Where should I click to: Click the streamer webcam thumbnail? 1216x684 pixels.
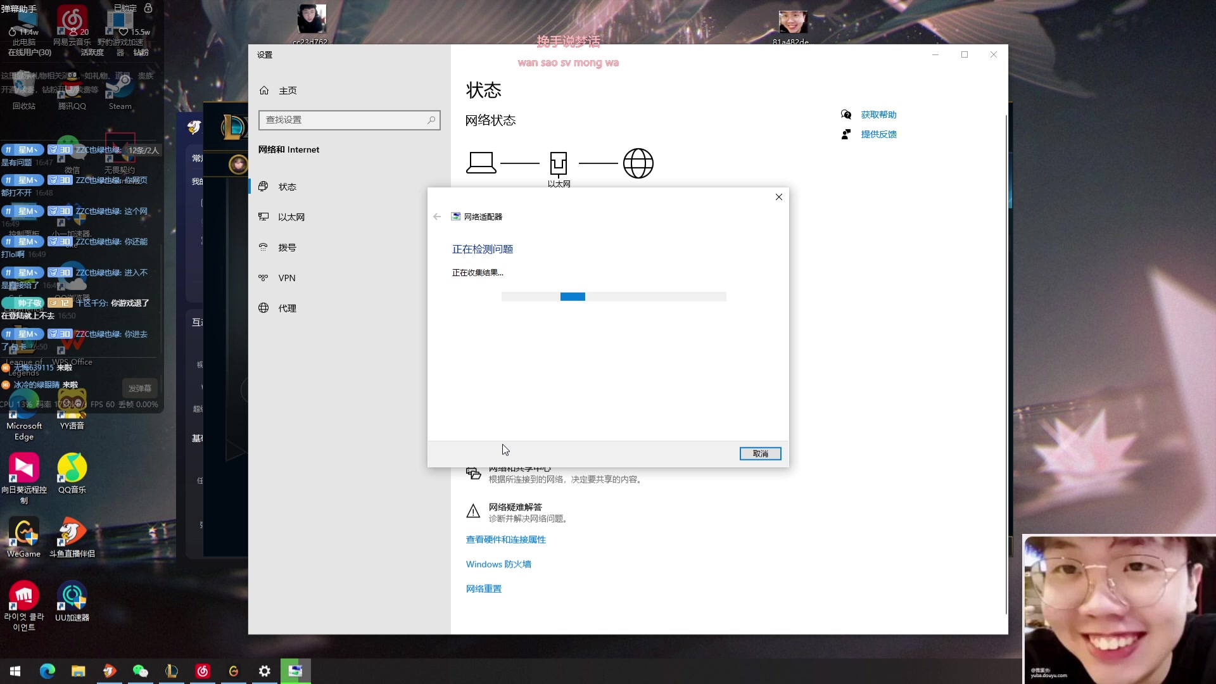[x=1119, y=609]
